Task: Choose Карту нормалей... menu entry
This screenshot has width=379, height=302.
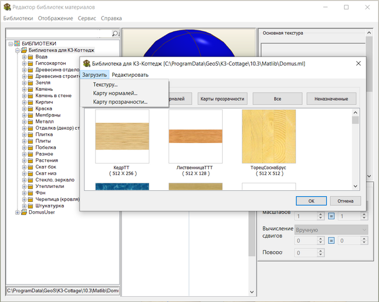Action: click(124, 93)
